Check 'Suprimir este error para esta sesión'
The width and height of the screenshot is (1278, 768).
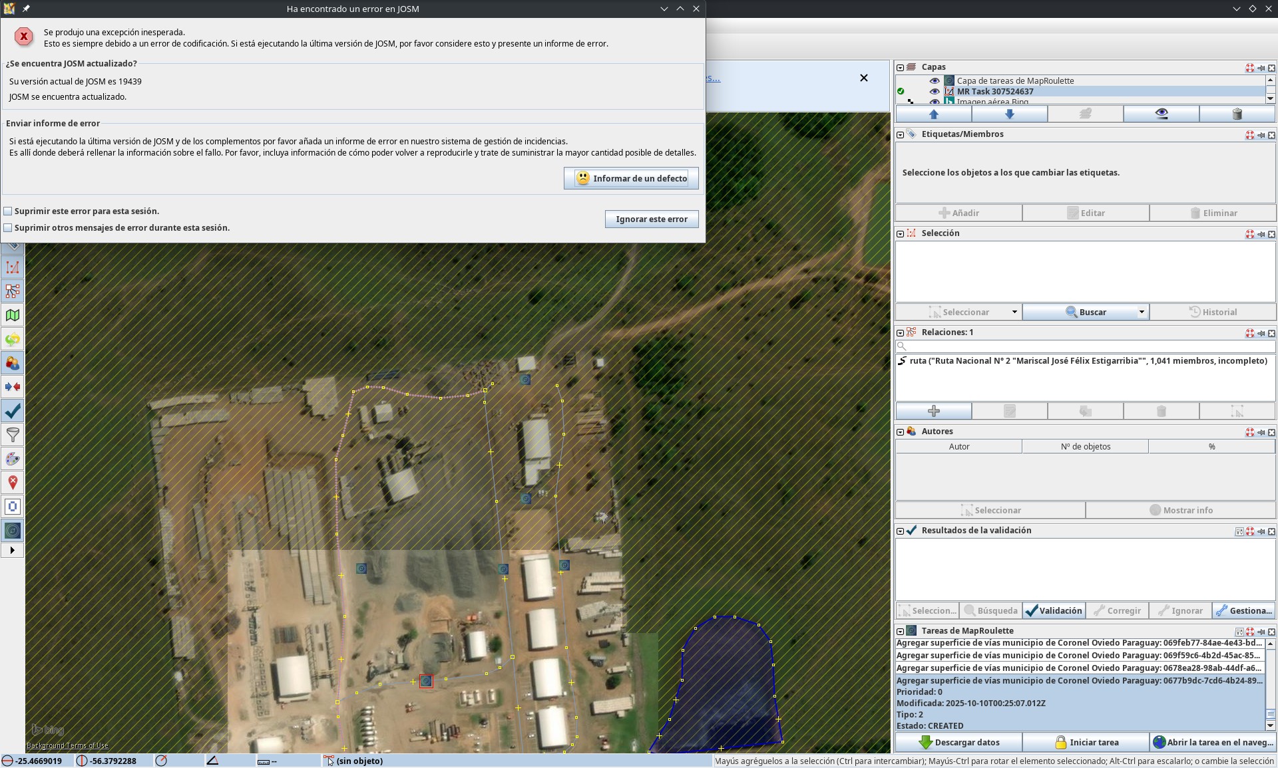point(8,211)
